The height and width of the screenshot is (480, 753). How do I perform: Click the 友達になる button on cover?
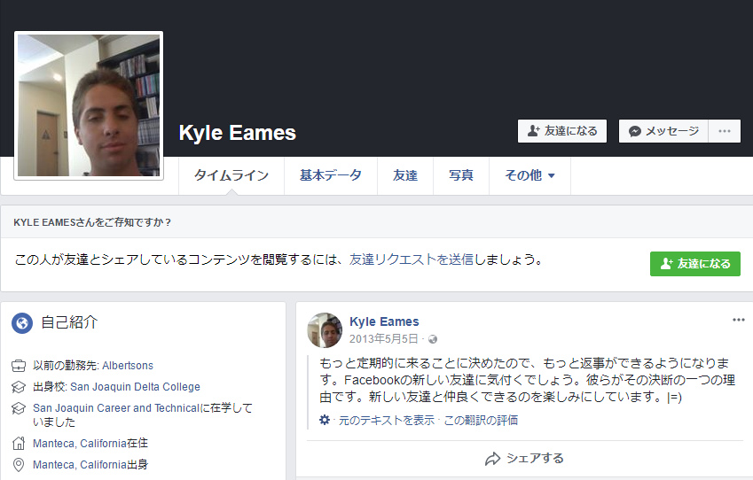point(562,131)
